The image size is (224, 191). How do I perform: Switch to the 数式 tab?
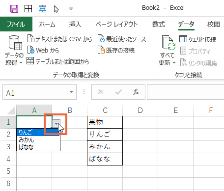(x=159, y=25)
